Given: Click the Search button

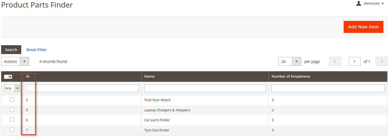Looking at the screenshot, I should pyautogui.click(x=11, y=50).
